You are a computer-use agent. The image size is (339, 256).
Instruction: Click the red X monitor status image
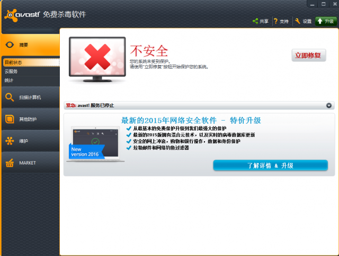click(97, 59)
